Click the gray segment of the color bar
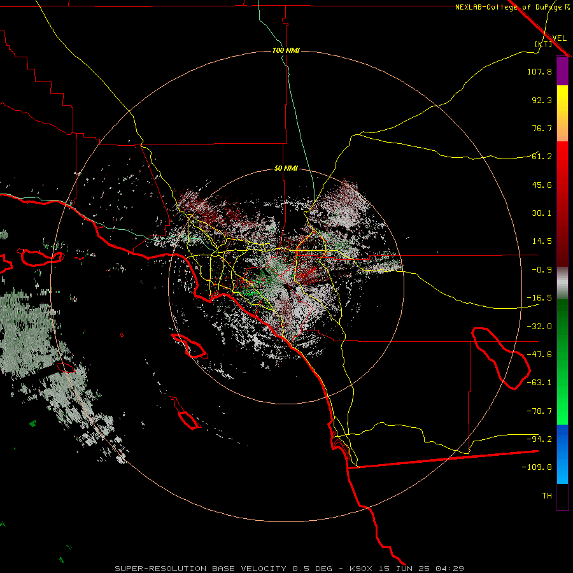The width and height of the screenshot is (573, 573). [x=562, y=283]
